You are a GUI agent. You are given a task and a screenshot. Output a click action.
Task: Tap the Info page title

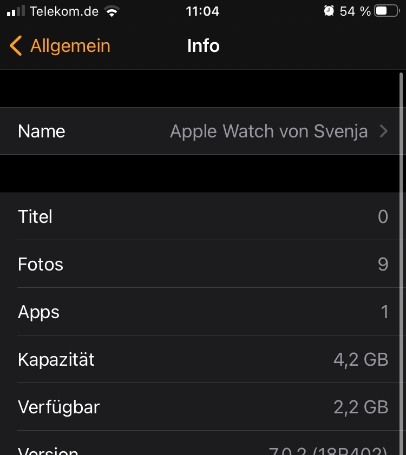(203, 46)
